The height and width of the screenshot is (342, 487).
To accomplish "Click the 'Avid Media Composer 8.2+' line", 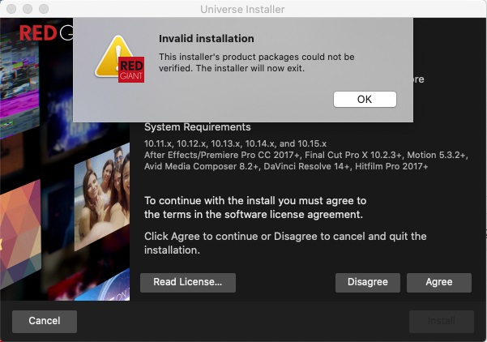I will (286, 166).
